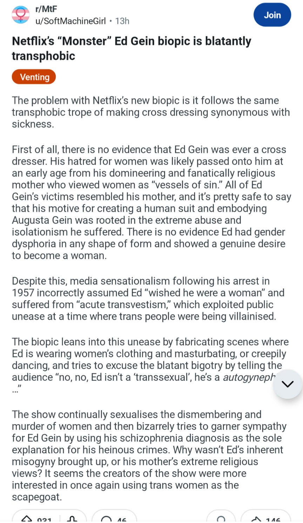Jump to the next comment with the floating chevron button

pyautogui.click(x=288, y=384)
